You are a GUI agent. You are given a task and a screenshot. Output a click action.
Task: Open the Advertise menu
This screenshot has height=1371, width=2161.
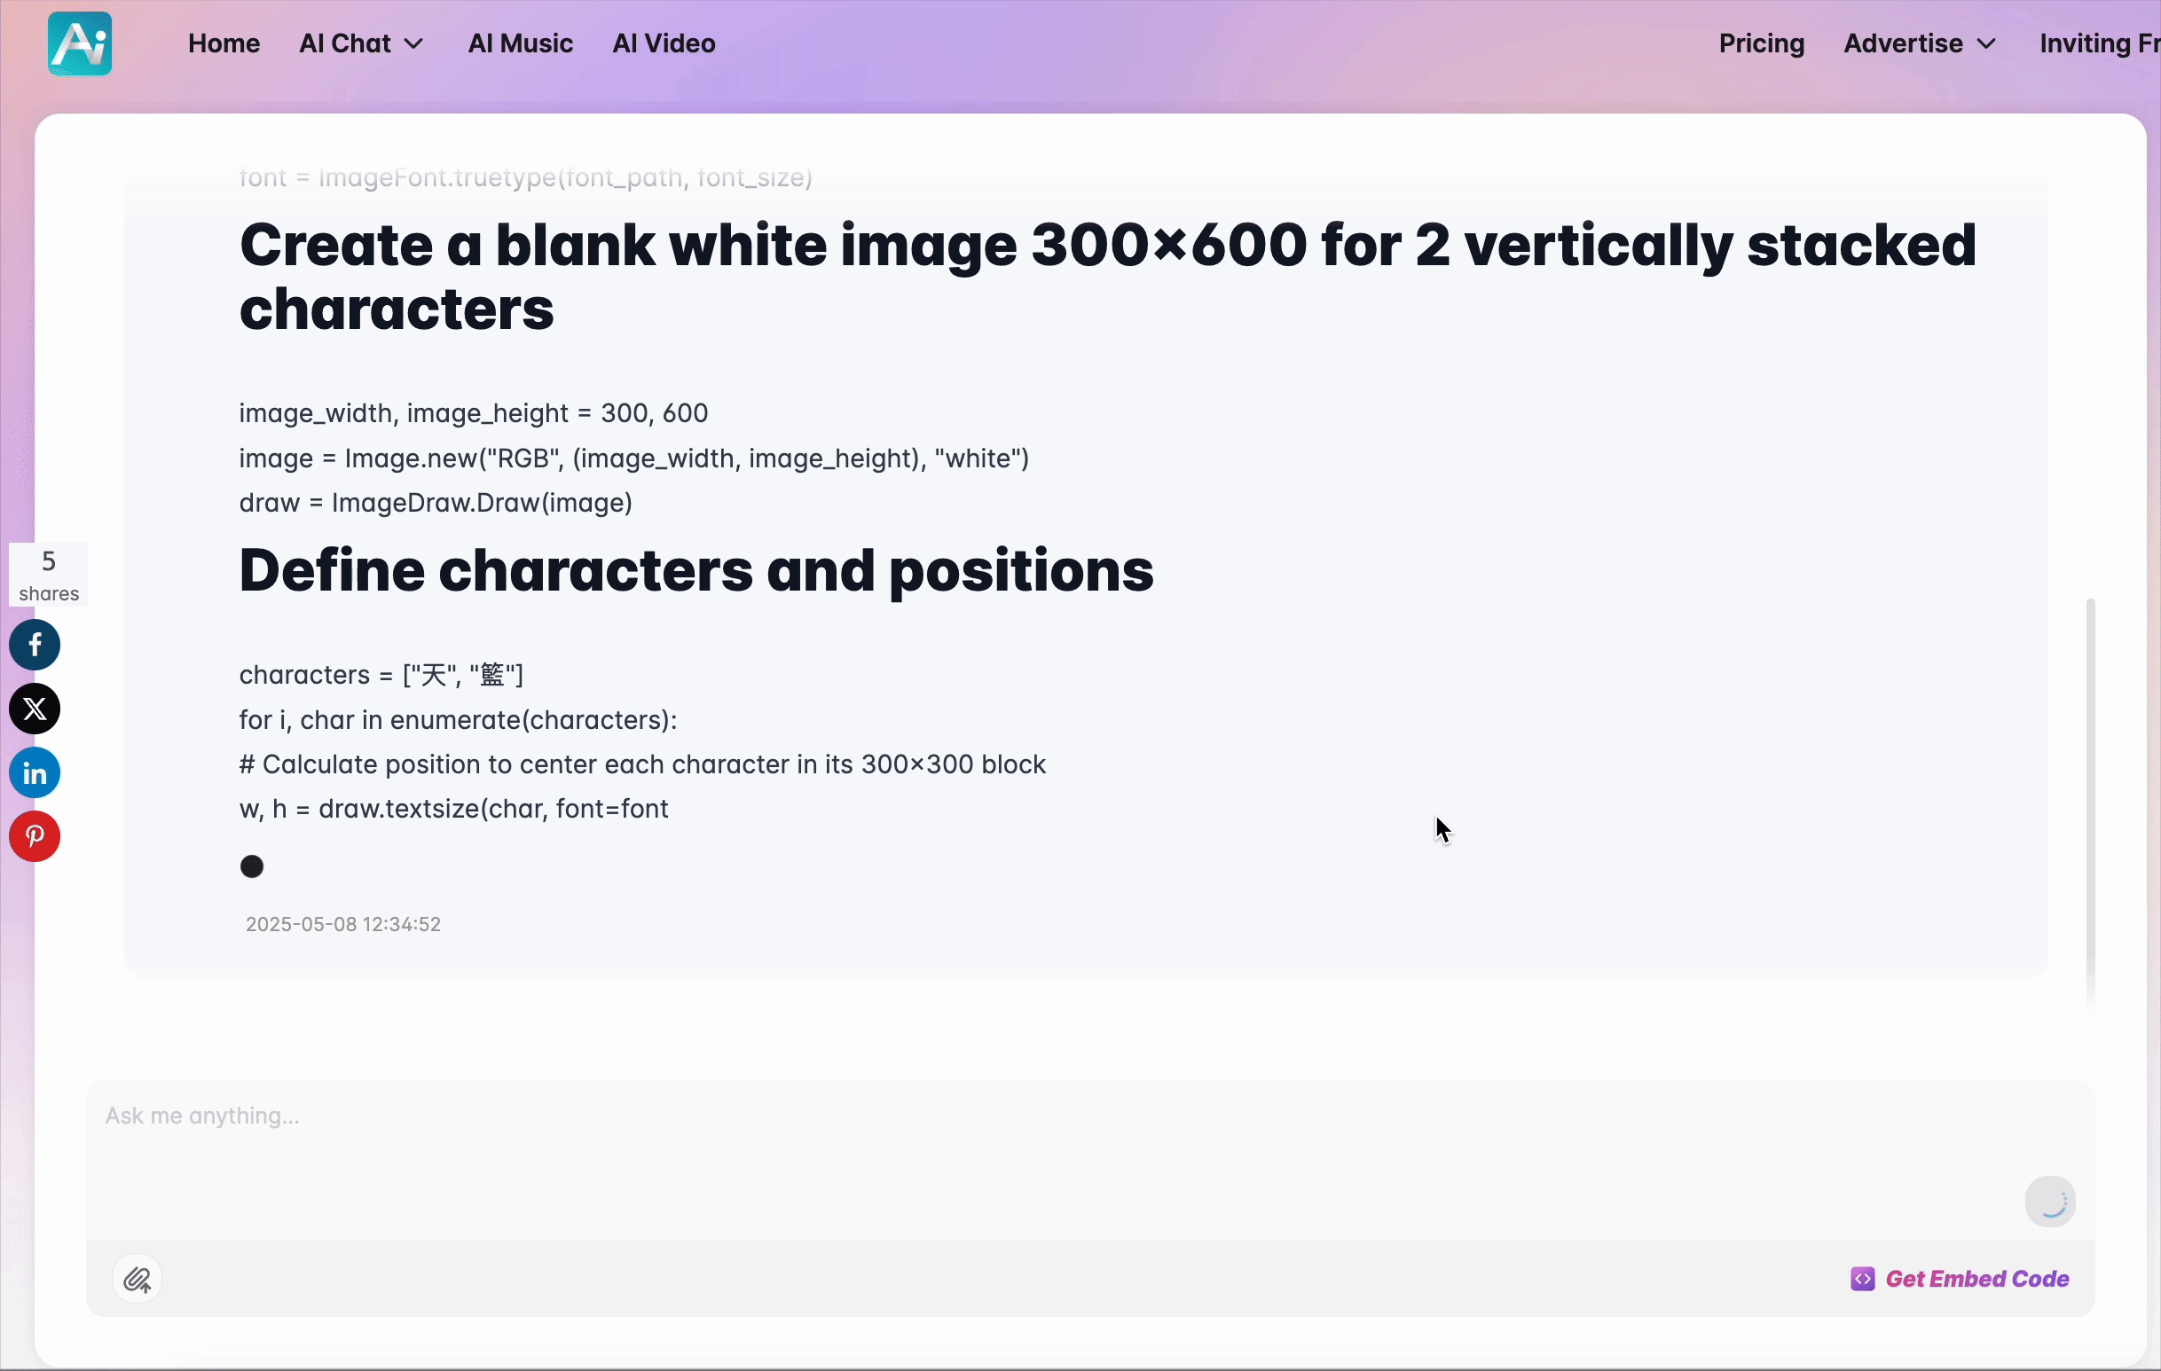[x=1903, y=43]
